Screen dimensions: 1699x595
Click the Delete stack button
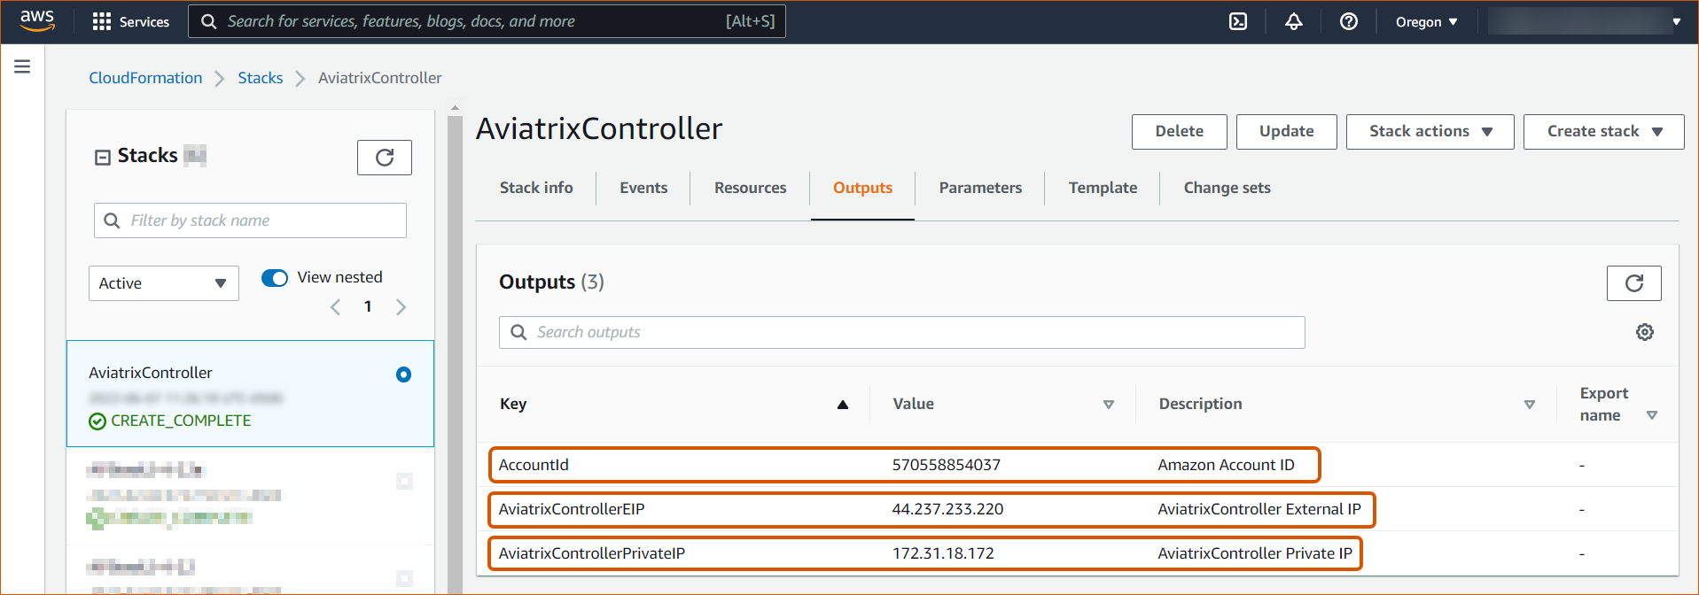pyautogui.click(x=1180, y=132)
